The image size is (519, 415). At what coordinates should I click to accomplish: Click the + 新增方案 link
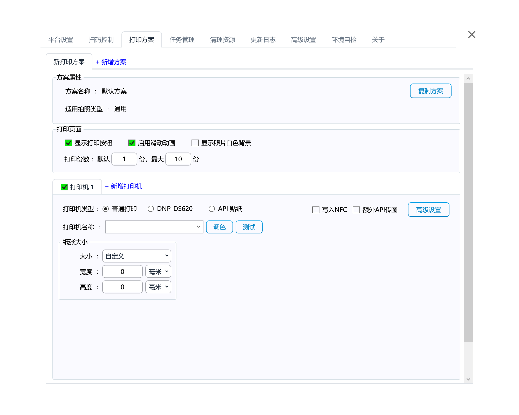pos(111,62)
